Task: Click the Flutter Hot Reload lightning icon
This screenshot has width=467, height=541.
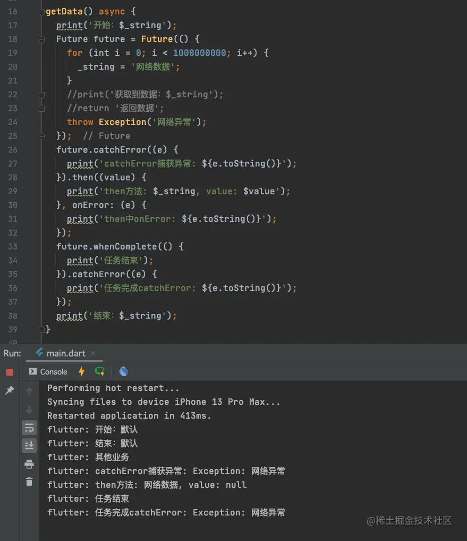Action: (x=81, y=371)
